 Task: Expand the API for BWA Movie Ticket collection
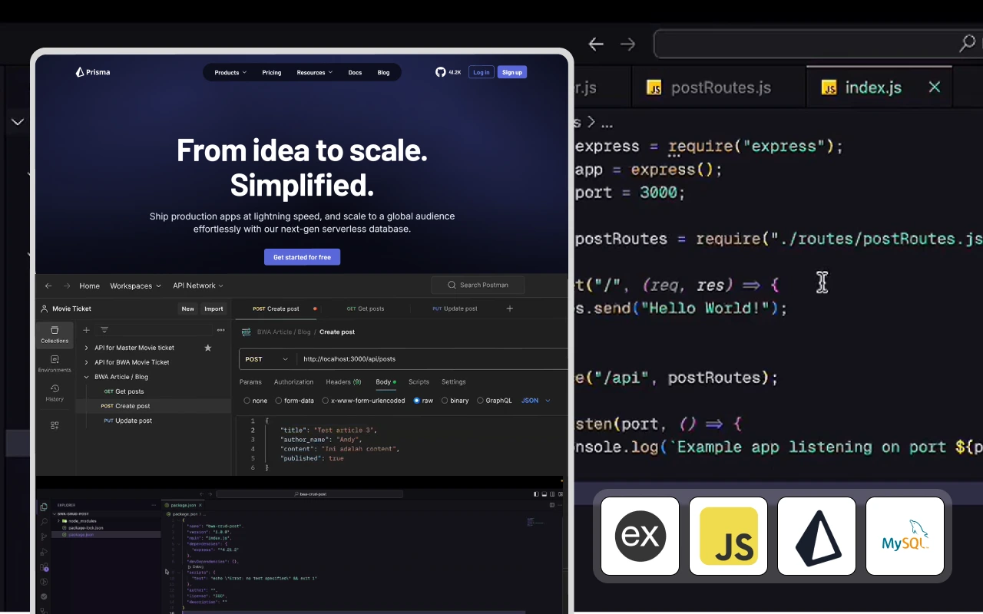[x=86, y=362]
